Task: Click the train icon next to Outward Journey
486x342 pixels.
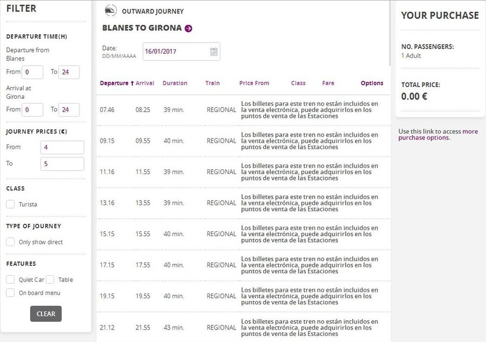Action: pos(110,11)
